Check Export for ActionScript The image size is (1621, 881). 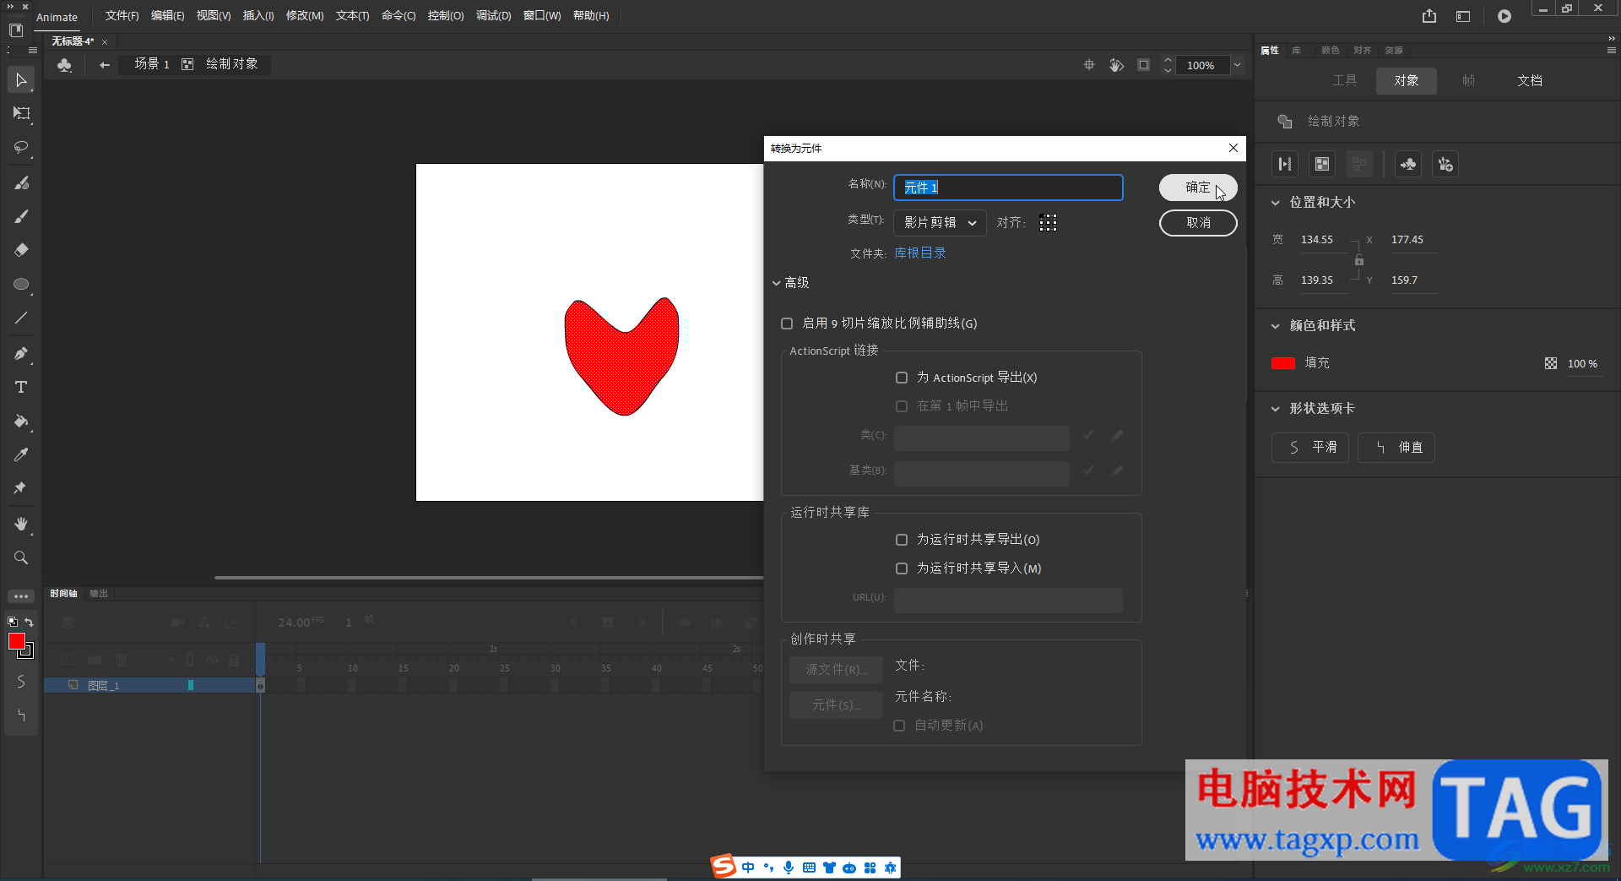pos(902,378)
